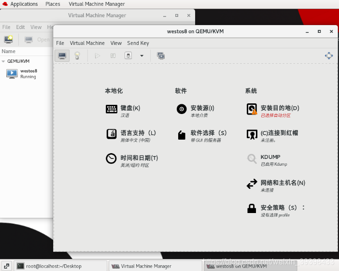The height and width of the screenshot is (271, 339).
Task: Open the Send Key menu
Action: coord(138,43)
